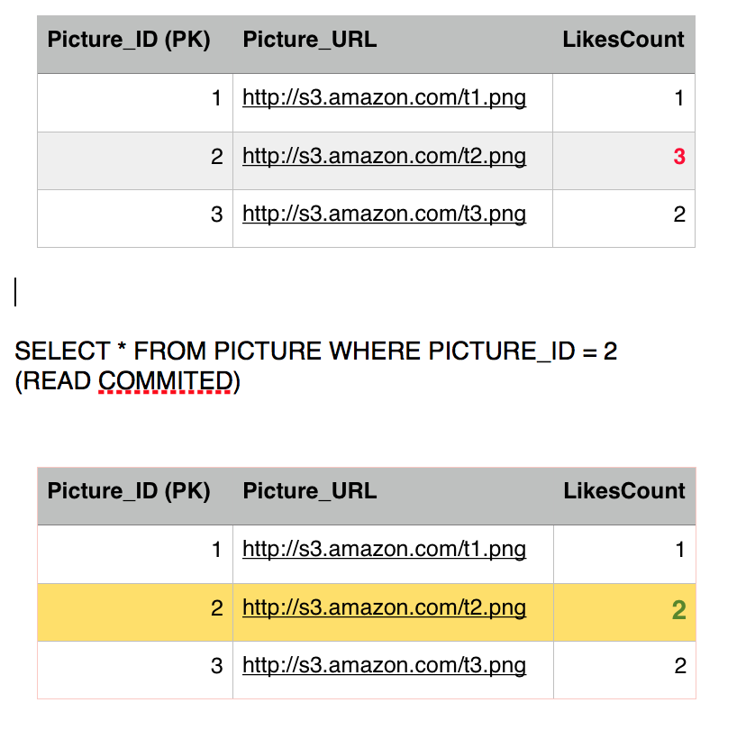Click the Picture_URL header in the bottom table
The width and height of the screenshot is (746, 730).
tap(310, 491)
